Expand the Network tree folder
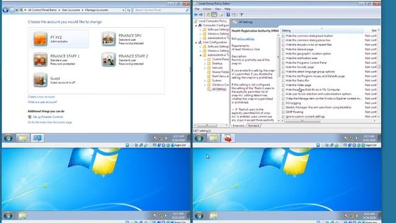Screen dimensions: 396x223 pos(205,68)
